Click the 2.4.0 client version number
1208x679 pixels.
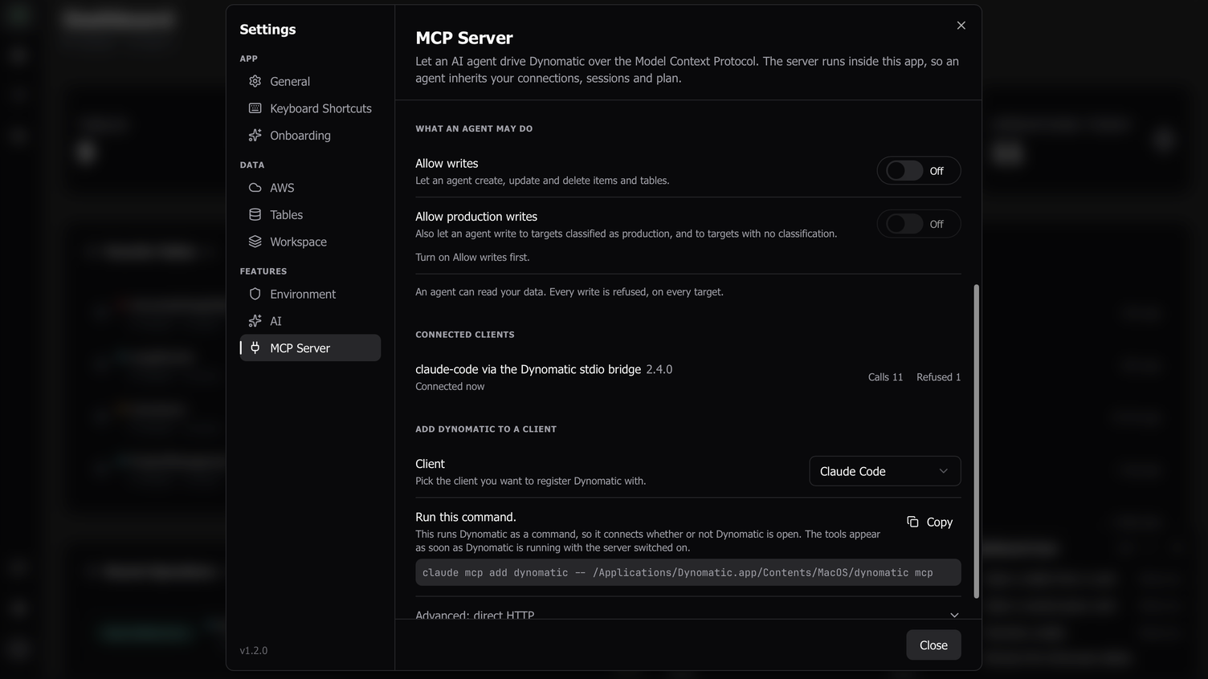(x=659, y=369)
